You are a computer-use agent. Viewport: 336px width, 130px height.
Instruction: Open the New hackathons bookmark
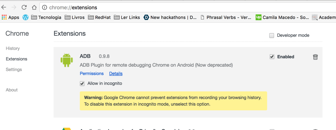click(x=170, y=17)
